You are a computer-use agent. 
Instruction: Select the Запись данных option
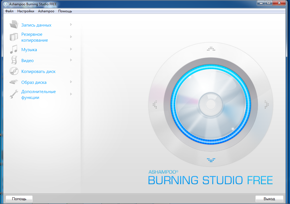(36, 25)
